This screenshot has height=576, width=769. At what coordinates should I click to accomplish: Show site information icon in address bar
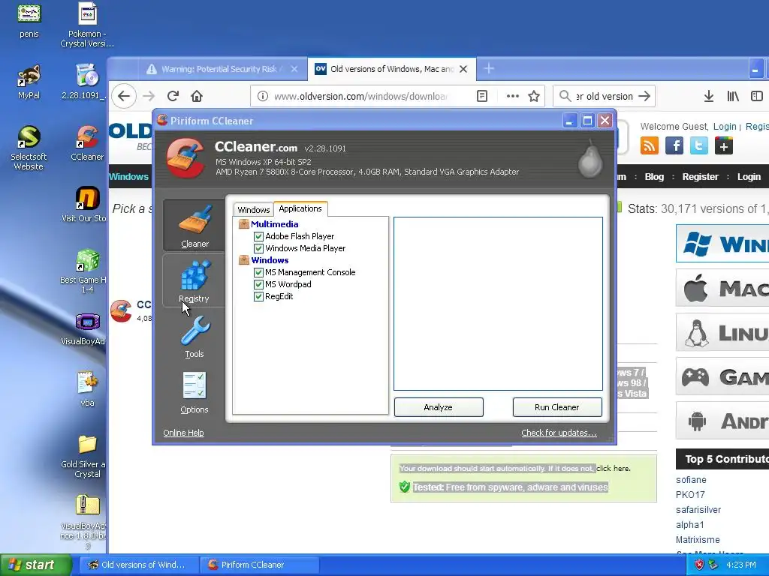(x=263, y=96)
